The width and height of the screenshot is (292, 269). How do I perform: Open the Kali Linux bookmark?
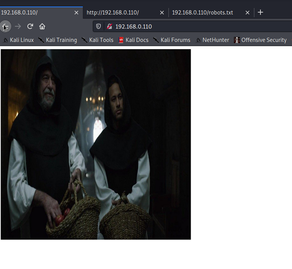point(18,40)
